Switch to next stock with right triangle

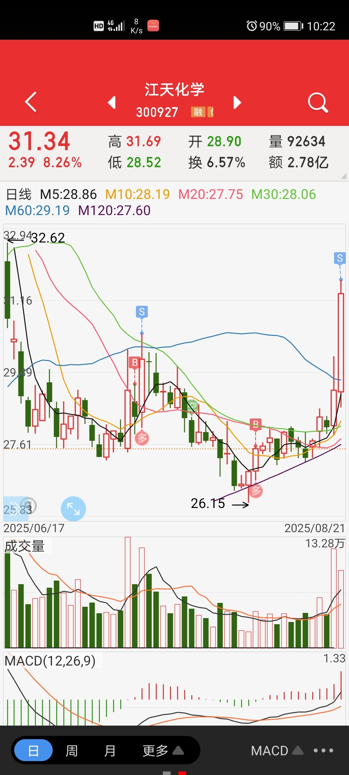[x=237, y=102]
